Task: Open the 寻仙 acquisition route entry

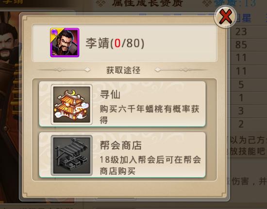Action: [122, 104]
